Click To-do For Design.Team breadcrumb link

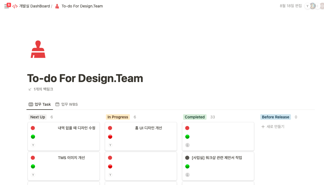tap(82, 6)
